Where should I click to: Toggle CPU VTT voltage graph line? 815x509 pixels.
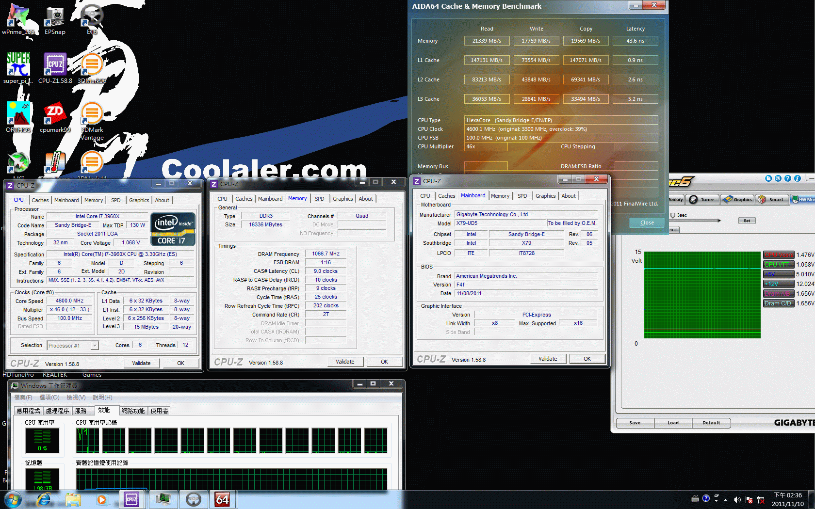click(x=779, y=265)
